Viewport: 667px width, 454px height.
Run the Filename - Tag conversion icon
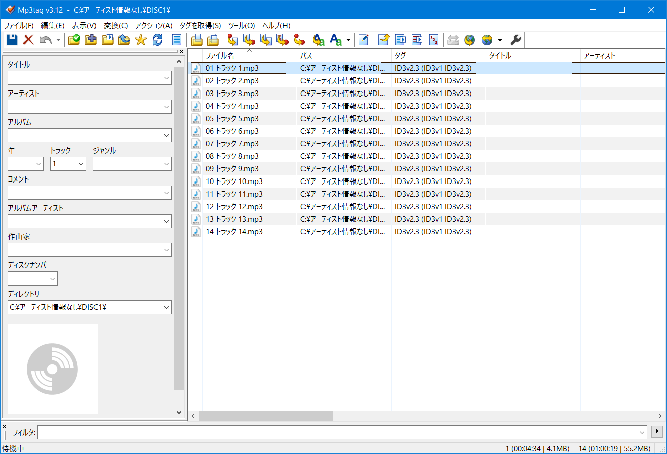point(249,40)
